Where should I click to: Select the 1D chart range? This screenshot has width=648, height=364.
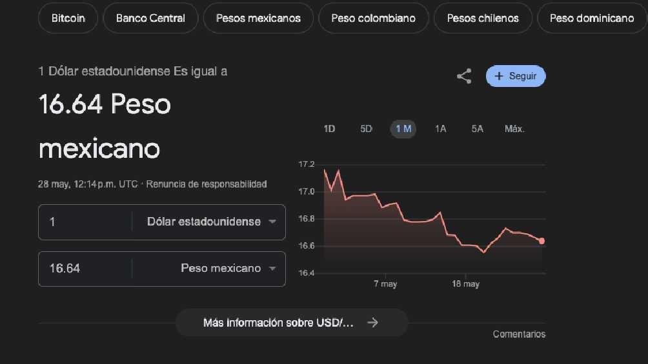[x=329, y=129]
